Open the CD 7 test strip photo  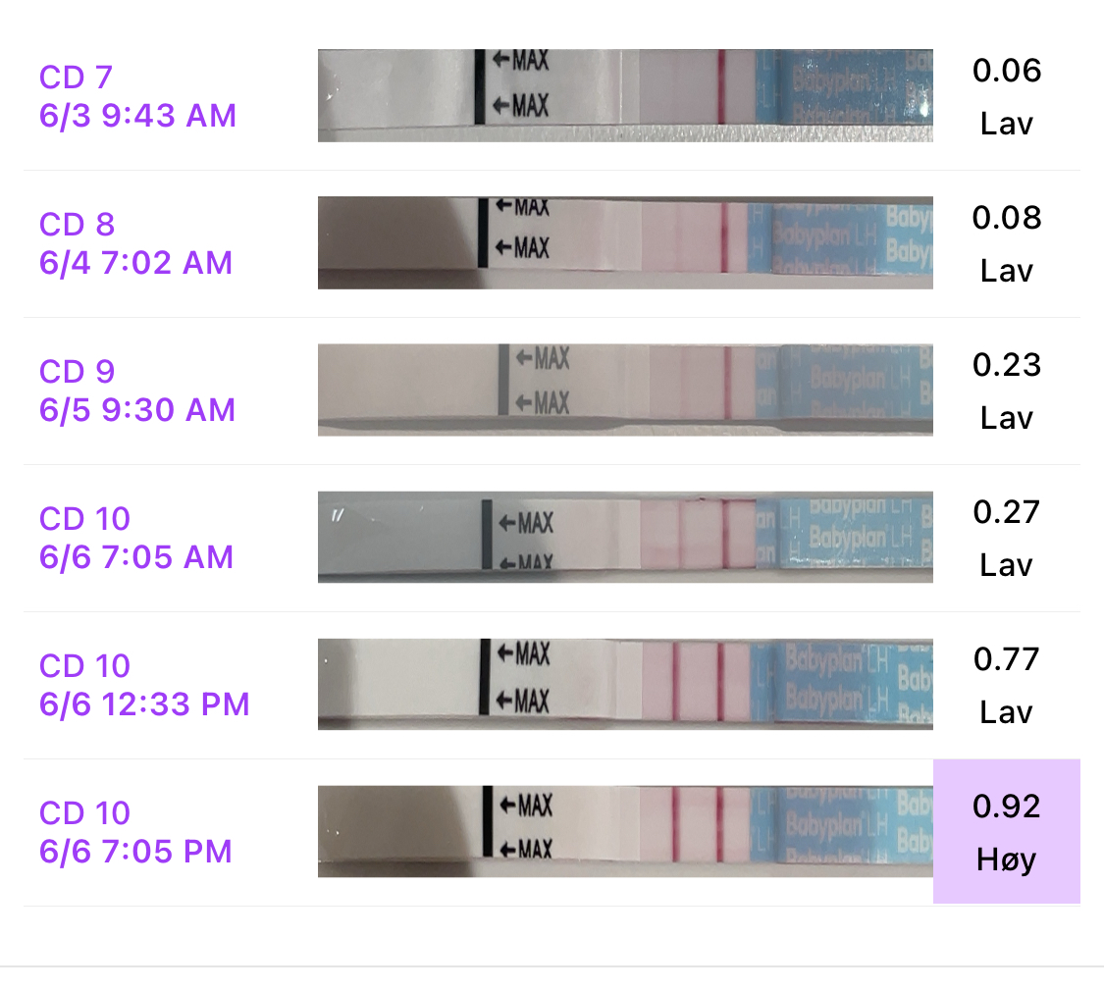[x=625, y=95]
